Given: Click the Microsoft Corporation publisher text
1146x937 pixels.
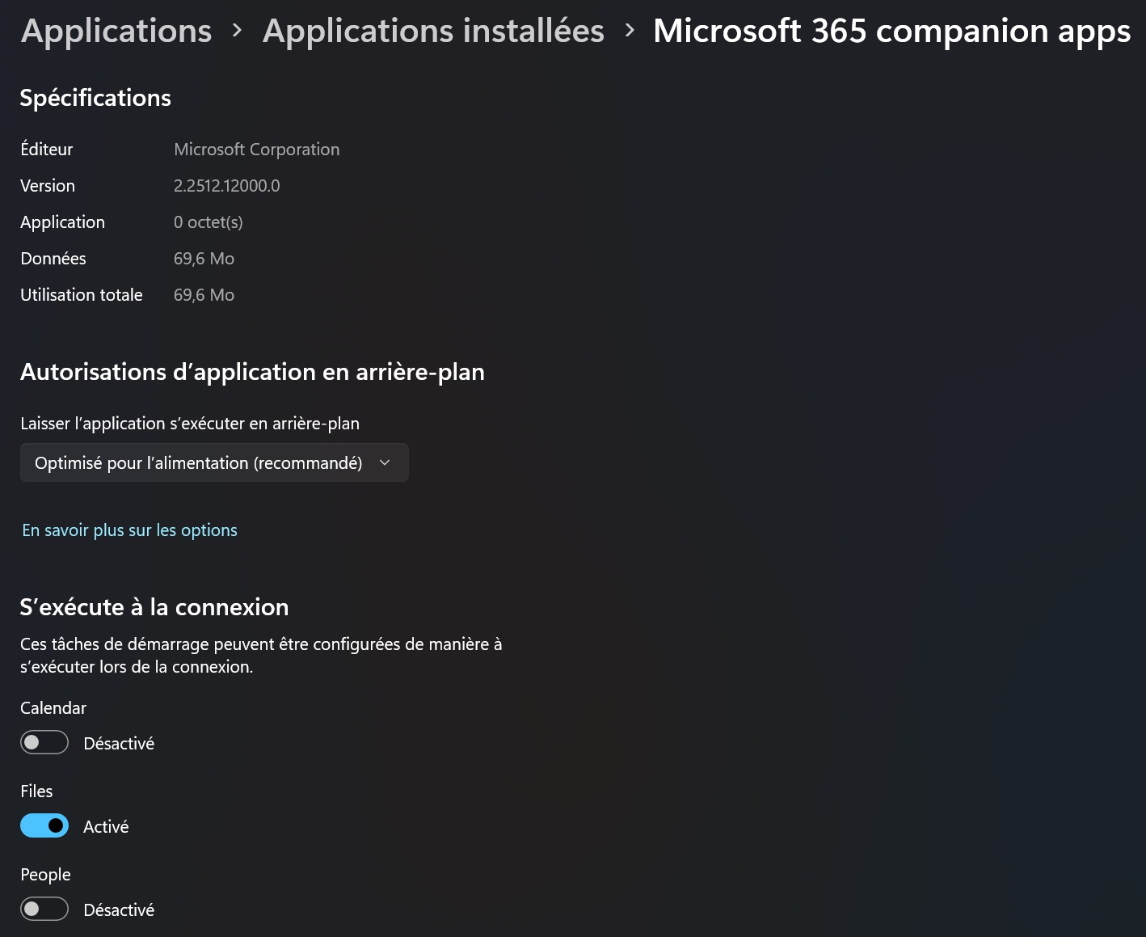Looking at the screenshot, I should point(256,150).
